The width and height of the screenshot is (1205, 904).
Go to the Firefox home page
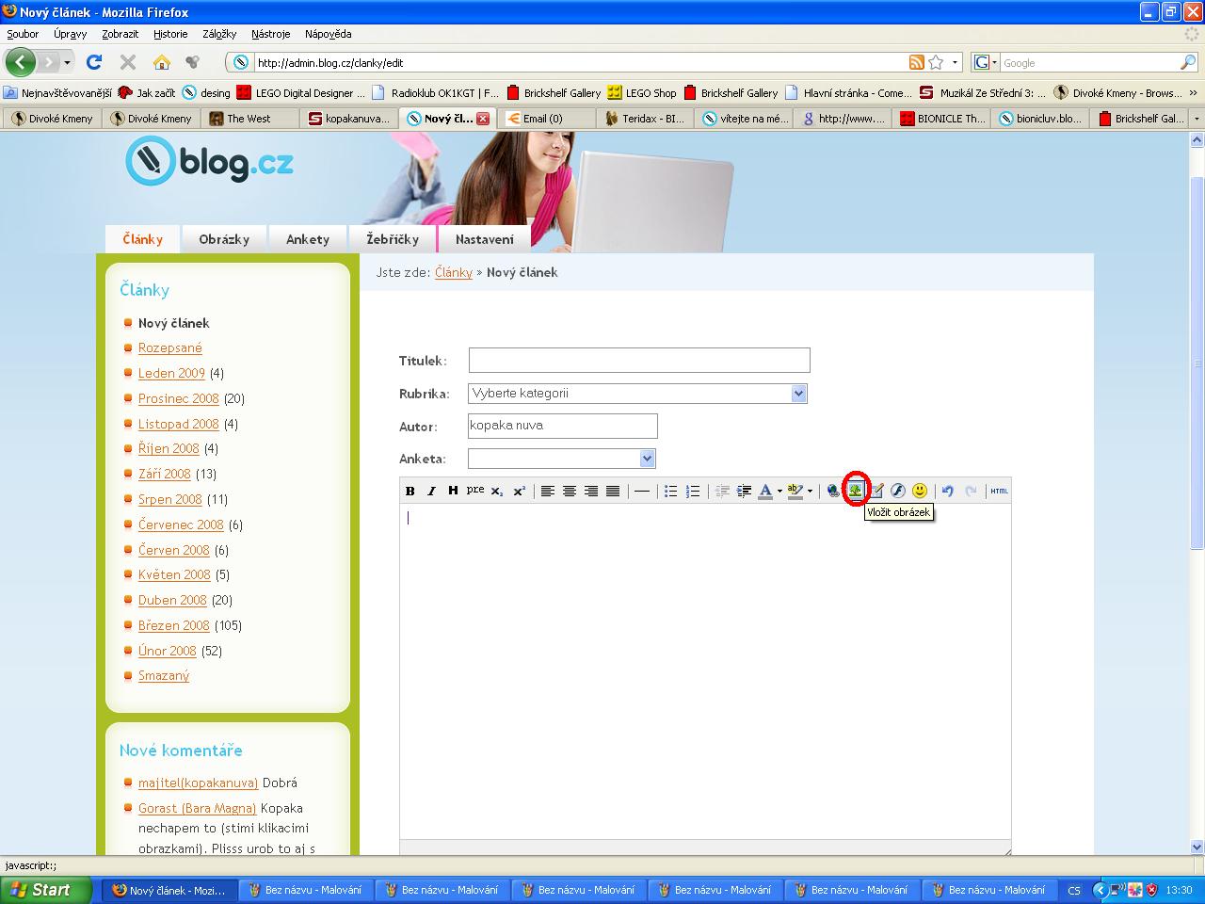162,62
